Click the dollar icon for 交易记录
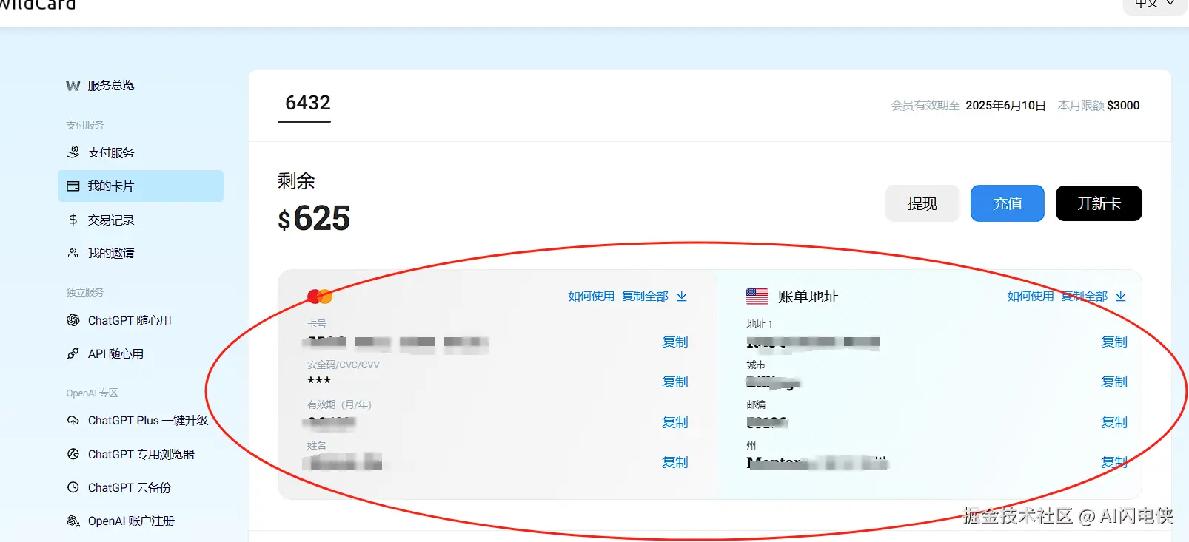The width and height of the screenshot is (1189, 542). [x=73, y=220]
